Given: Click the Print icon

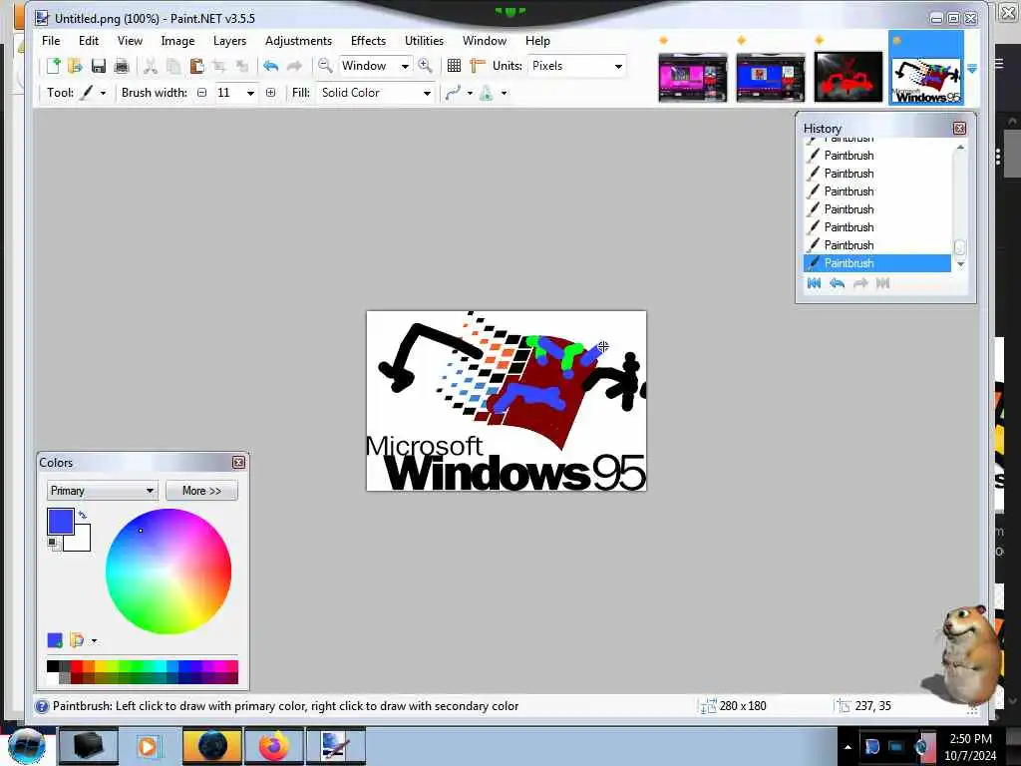Looking at the screenshot, I should (x=121, y=66).
